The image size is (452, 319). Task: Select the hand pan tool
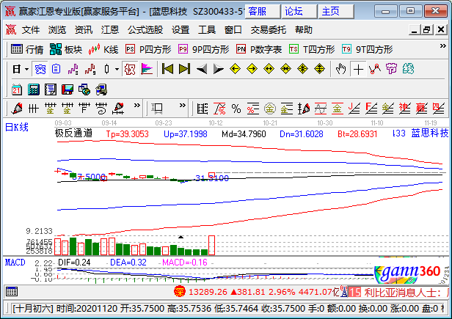340,69
